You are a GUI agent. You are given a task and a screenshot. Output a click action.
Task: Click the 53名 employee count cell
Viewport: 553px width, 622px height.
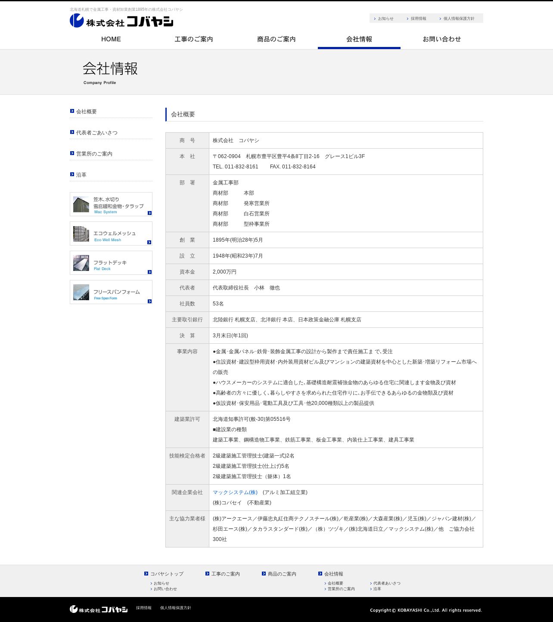click(346, 304)
